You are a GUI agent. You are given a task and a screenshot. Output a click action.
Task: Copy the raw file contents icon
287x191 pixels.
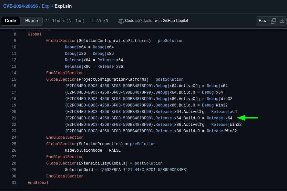tap(273, 21)
